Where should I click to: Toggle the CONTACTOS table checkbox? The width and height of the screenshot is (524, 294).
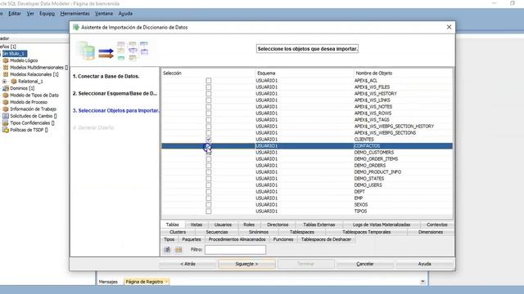coord(209,146)
